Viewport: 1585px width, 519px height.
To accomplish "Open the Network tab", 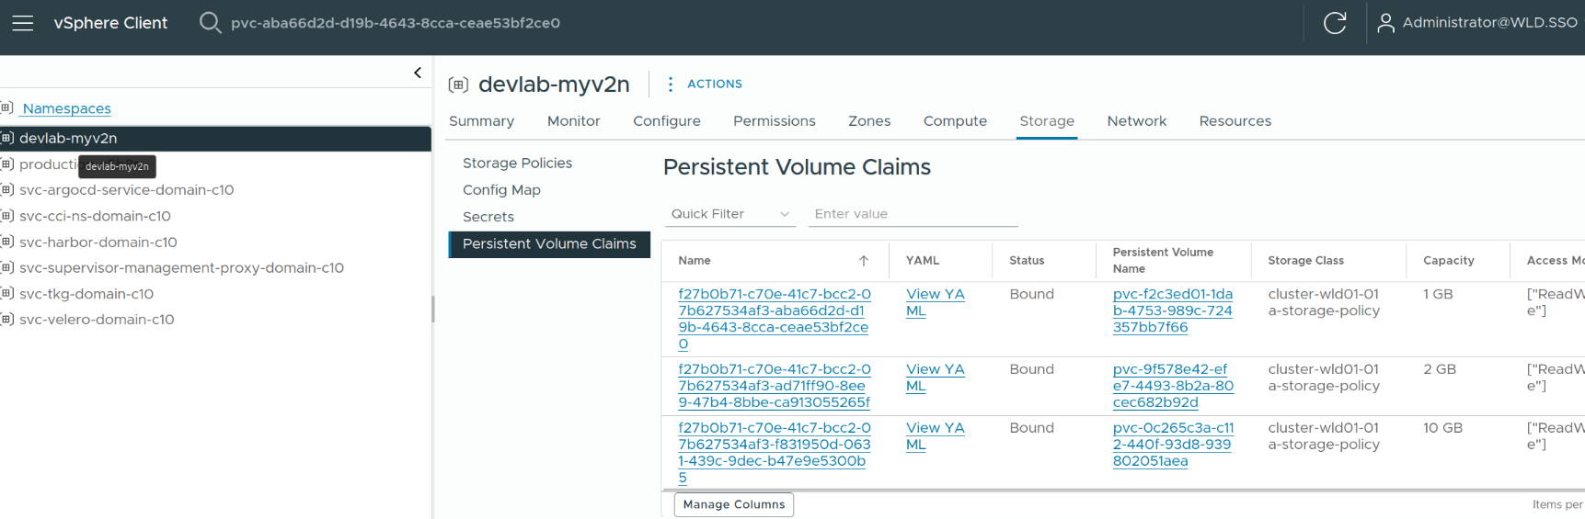I will pyautogui.click(x=1136, y=121).
